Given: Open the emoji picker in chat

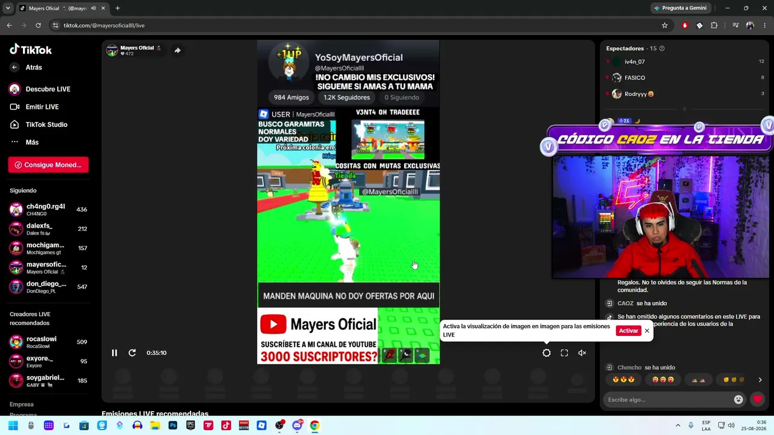Looking at the screenshot, I should pos(738,399).
